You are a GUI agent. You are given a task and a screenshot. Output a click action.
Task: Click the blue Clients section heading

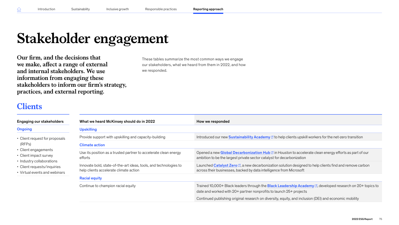(x=29, y=107)
